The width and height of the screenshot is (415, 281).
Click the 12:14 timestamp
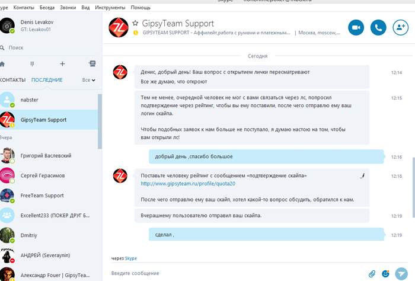(397, 72)
